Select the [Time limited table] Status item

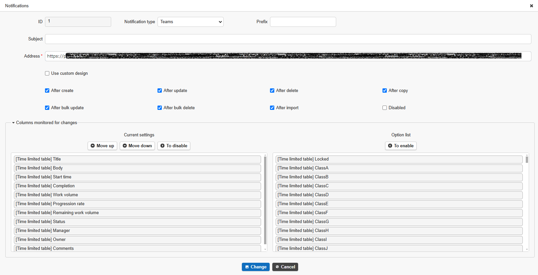137,222
